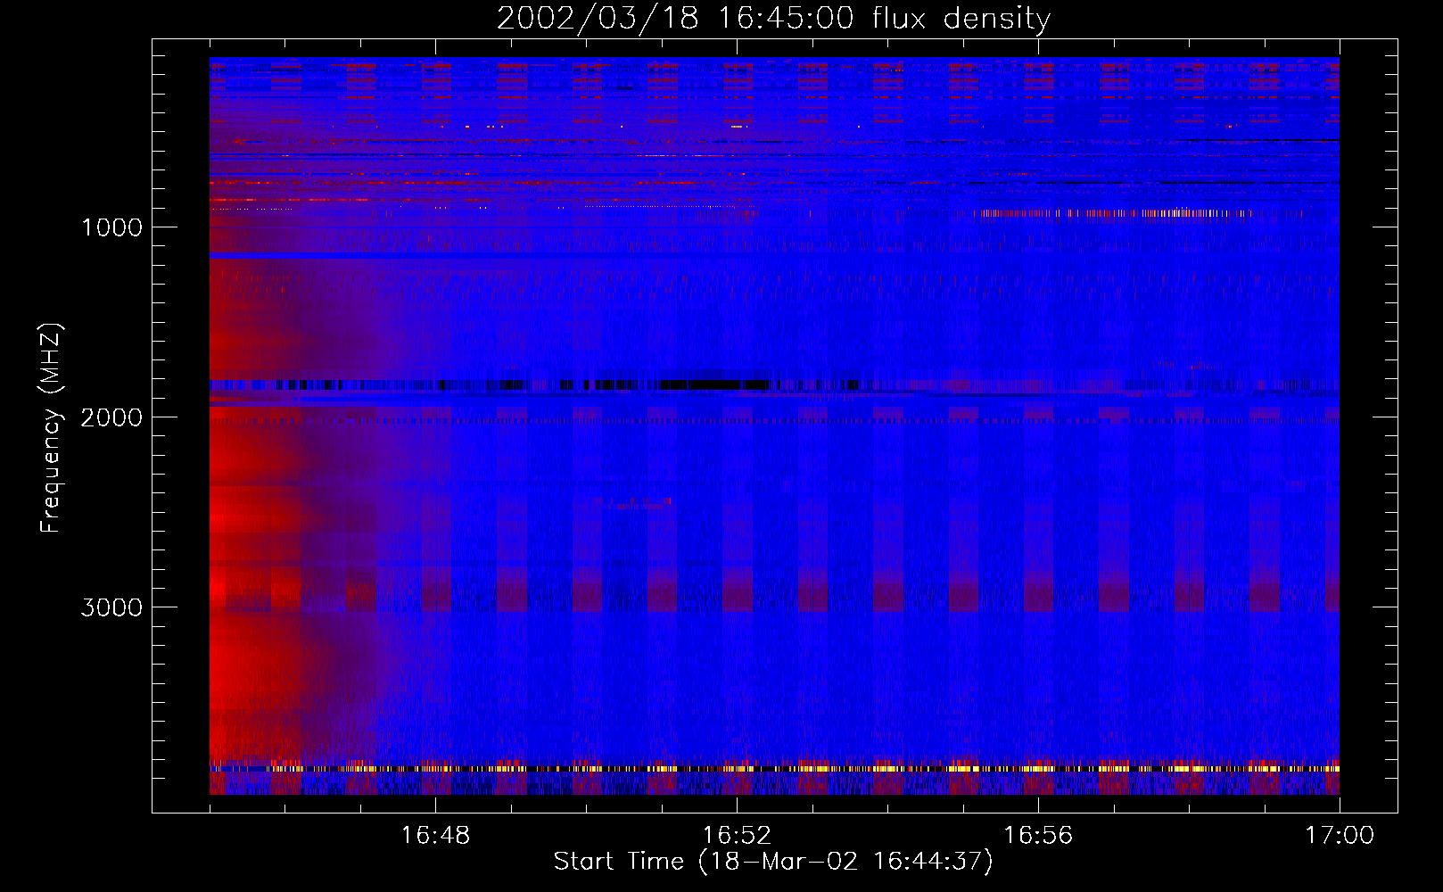Select the 2000 frequency tick label
Screen dimensions: 1443x892
[x=111, y=417]
